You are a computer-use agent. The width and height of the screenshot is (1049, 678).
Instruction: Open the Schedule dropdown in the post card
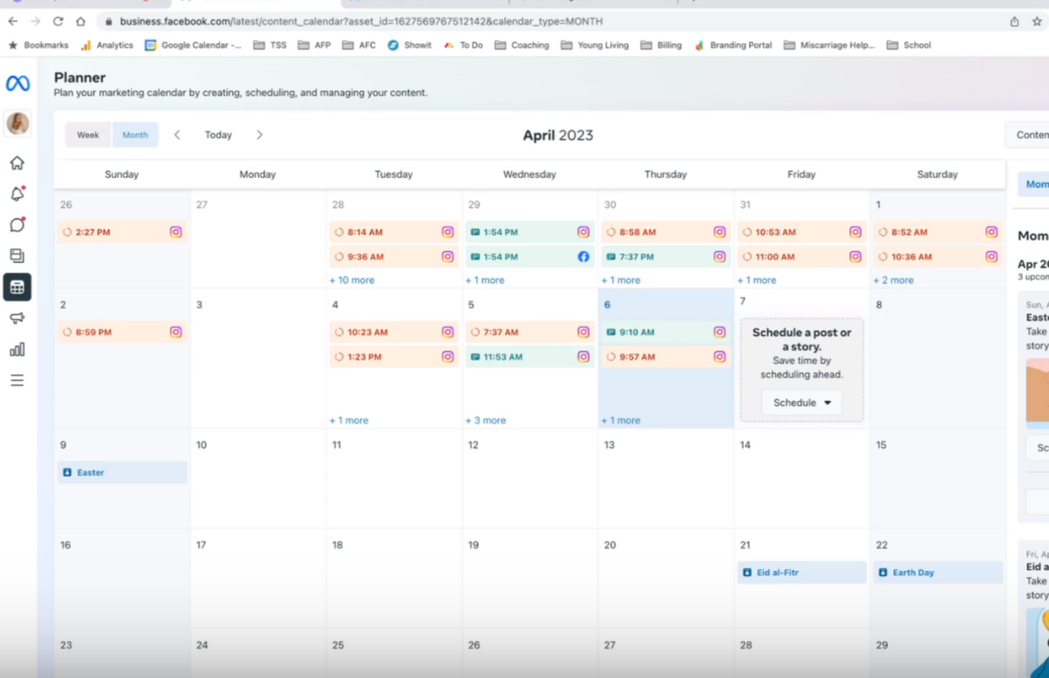click(801, 402)
